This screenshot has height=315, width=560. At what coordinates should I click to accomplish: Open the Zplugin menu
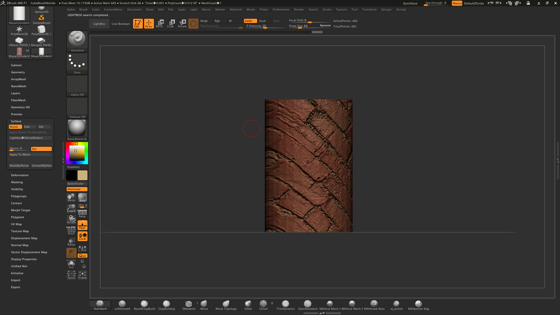[386, 10]
